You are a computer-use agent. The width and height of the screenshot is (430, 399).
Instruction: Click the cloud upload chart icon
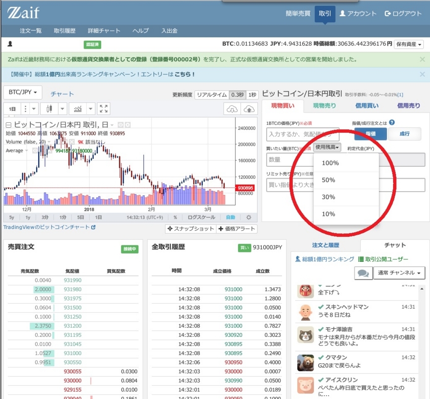(249, 109)
